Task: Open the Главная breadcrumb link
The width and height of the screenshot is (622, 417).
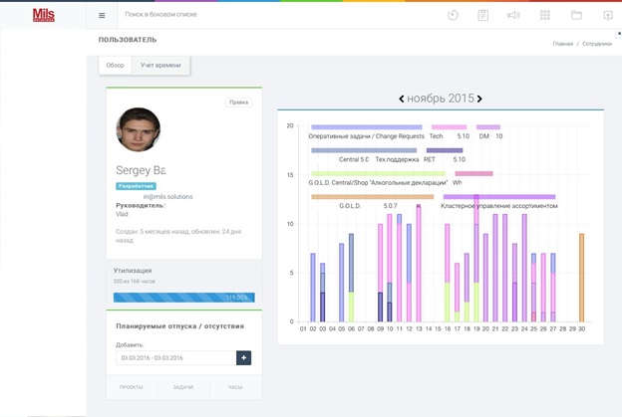Action: click(x=563, y=44)
